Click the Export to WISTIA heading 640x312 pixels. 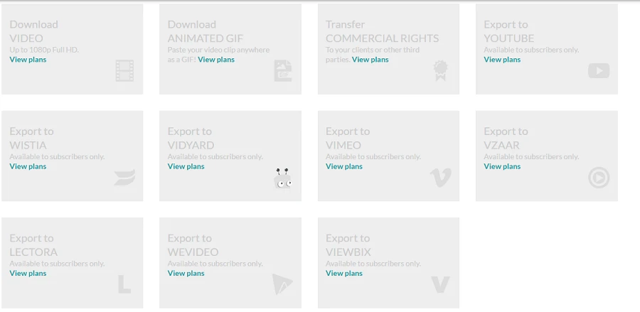(x=31, y=139)
